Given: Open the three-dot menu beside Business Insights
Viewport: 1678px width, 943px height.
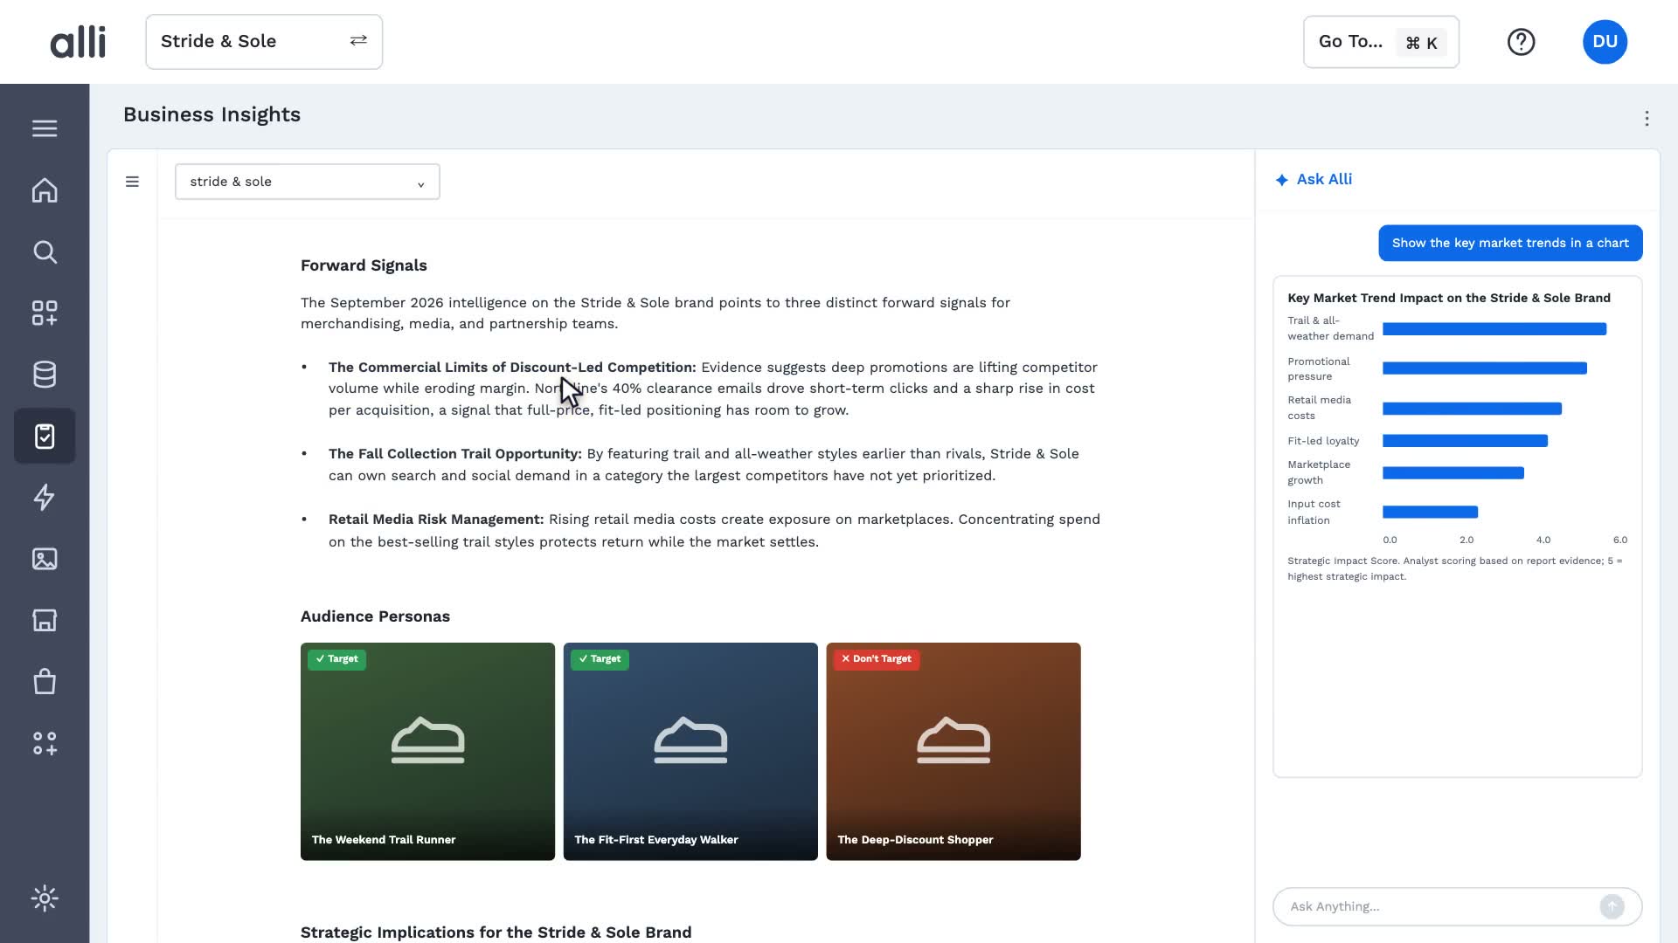Looking at the screenshot, I should (x=1647, y=119).
